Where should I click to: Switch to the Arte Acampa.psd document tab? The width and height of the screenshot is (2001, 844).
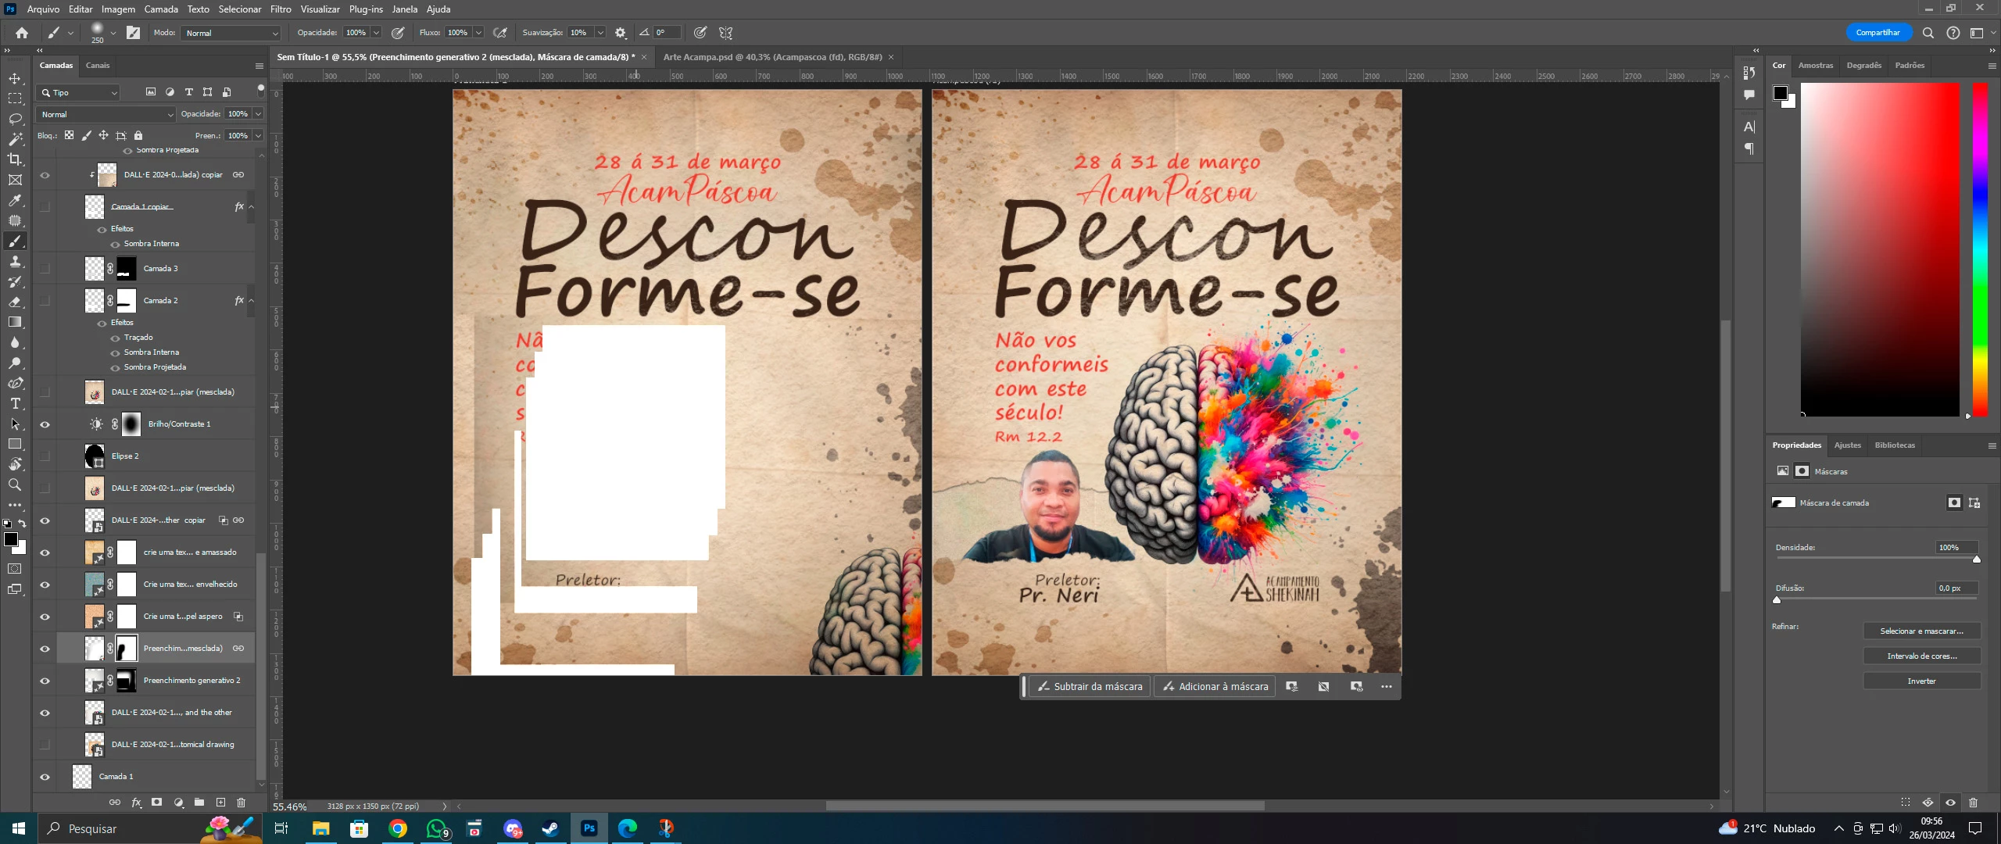771,57
